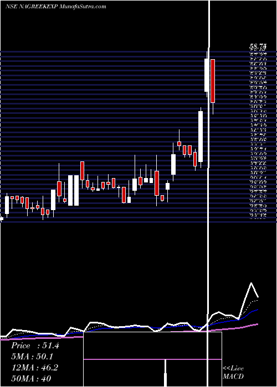This screenshot has height=387, width=277.
Task: Click the 50MA : 40 value
Action: tap(31, 378)
